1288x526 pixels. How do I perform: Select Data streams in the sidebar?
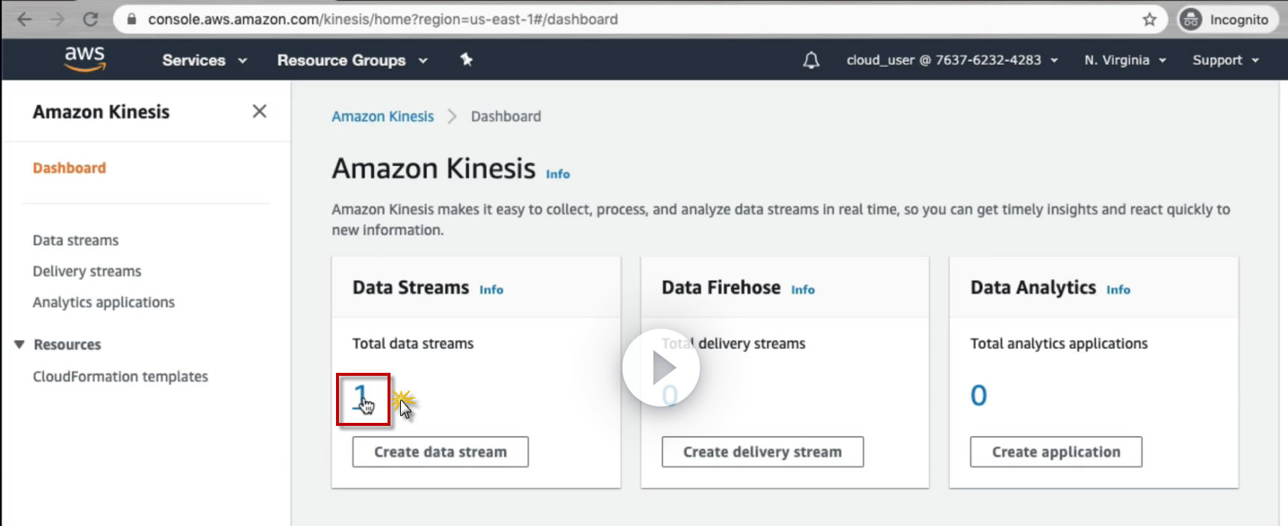[75, 240]
